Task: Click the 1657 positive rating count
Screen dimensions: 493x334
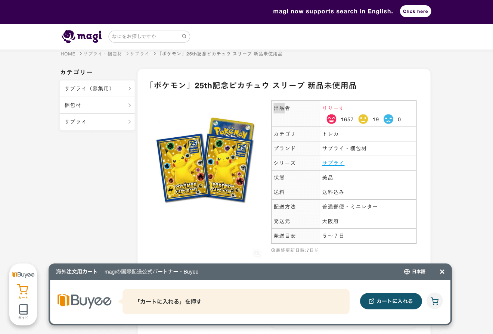Action: click(347, 119)
